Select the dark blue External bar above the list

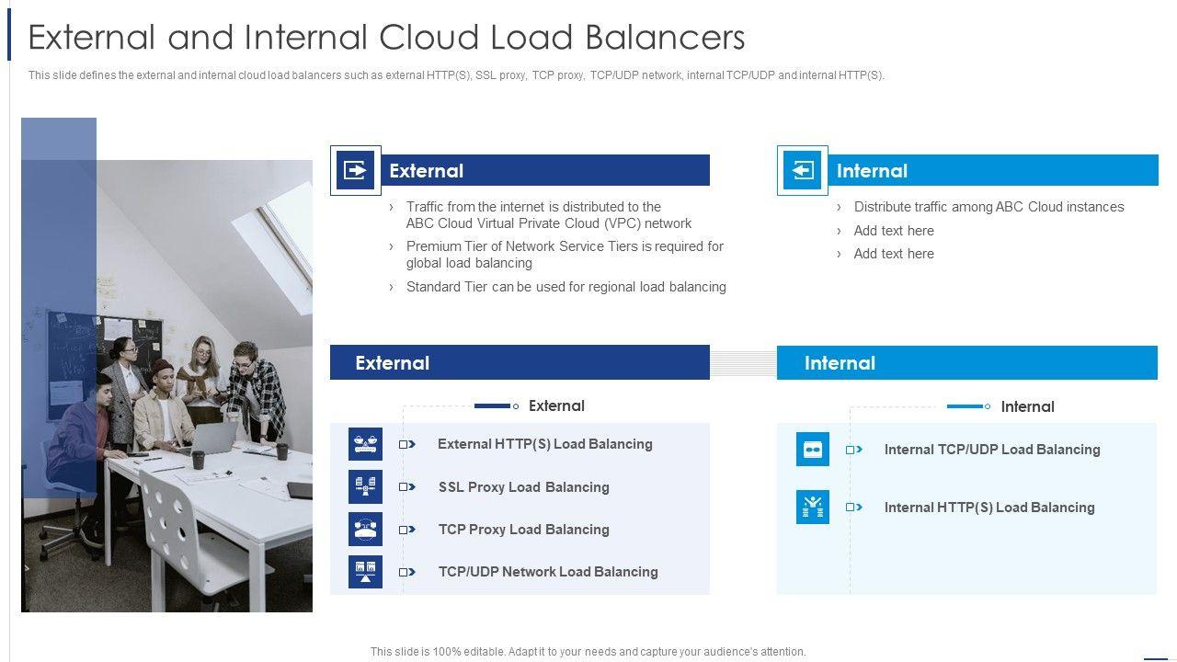coord(520,362)
